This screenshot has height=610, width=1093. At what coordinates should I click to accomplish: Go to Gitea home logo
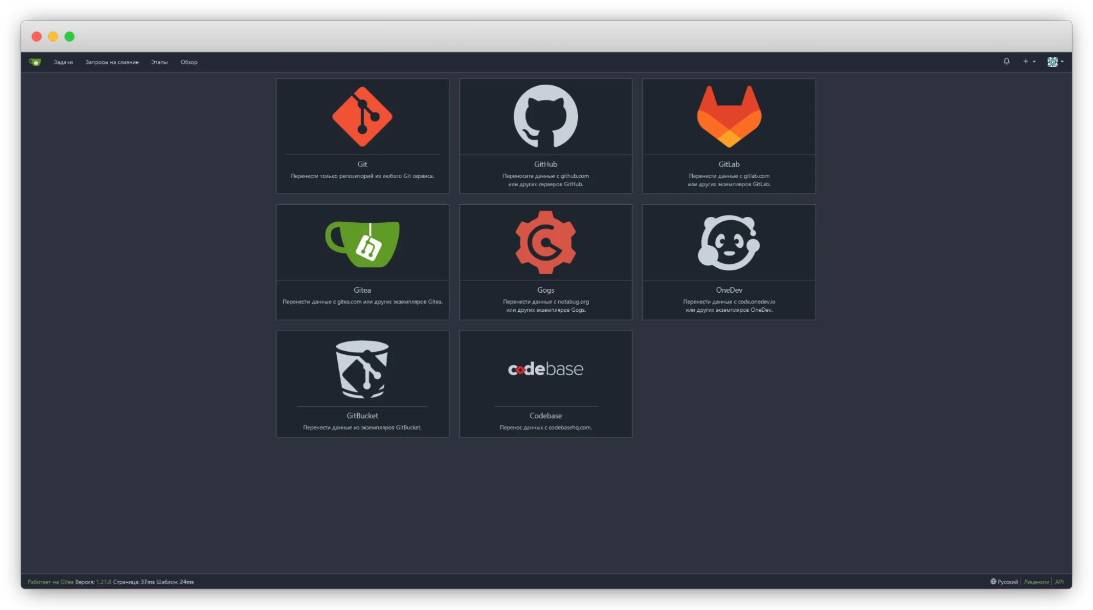click(x=35, y=62)
